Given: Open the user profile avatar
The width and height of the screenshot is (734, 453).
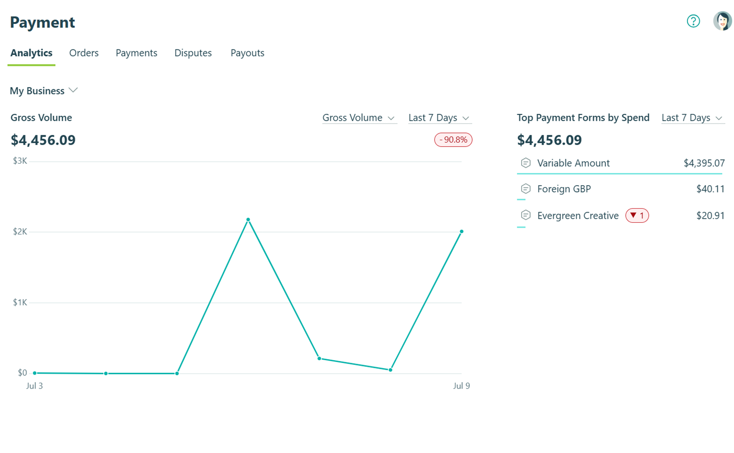Looking at the screenshot, I should pyautogui.click(x=722, y=21).
